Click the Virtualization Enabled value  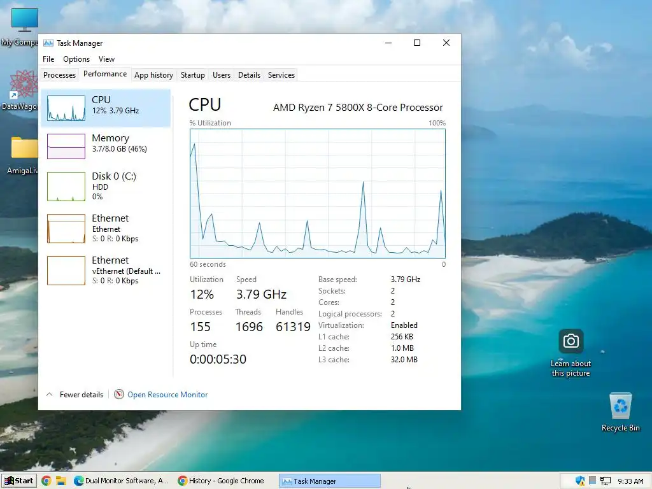[404, 325]
